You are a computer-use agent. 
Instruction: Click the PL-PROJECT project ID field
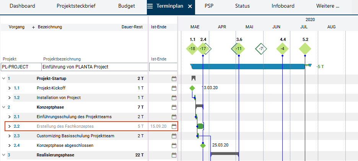pos(21,67)
